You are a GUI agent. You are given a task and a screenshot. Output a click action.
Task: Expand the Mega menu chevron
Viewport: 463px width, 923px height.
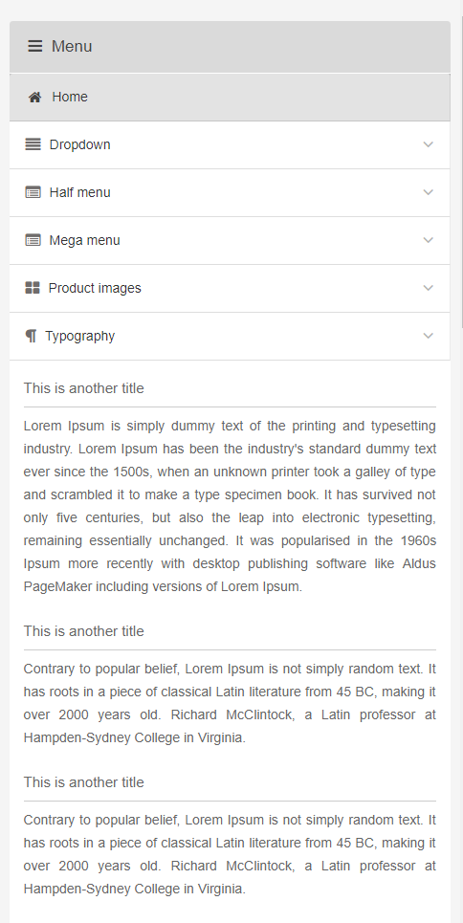(429, 240)
